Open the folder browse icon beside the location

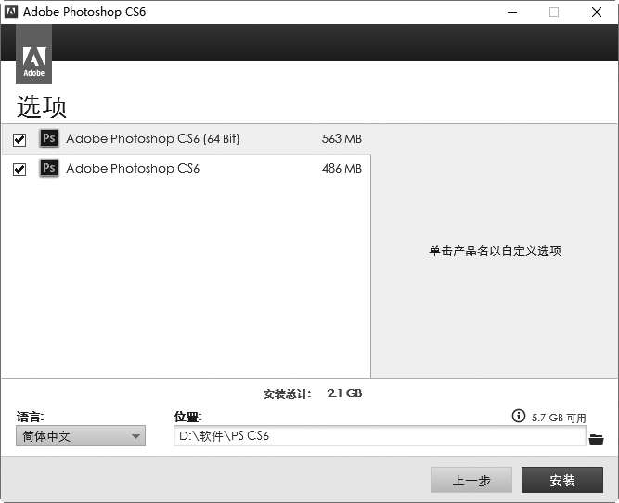coord(596,438)
